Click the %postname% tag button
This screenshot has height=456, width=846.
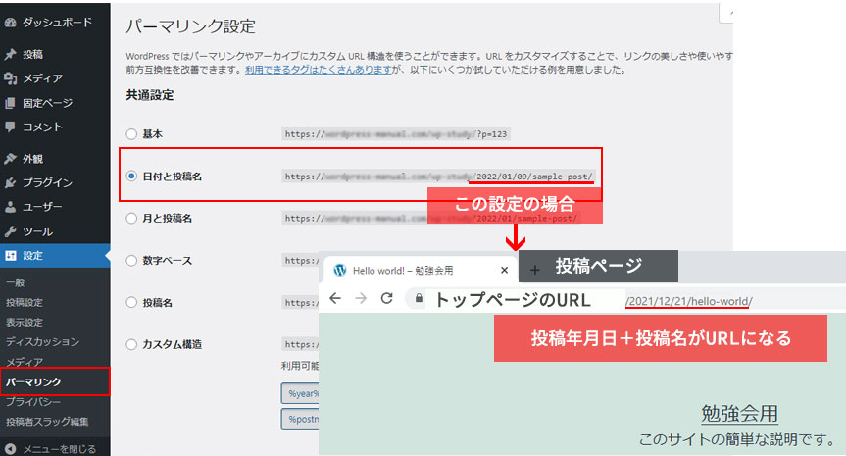point(300,419)
